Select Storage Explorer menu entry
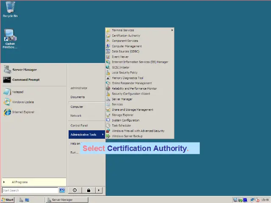271x203 pixels. click(140, 115)
